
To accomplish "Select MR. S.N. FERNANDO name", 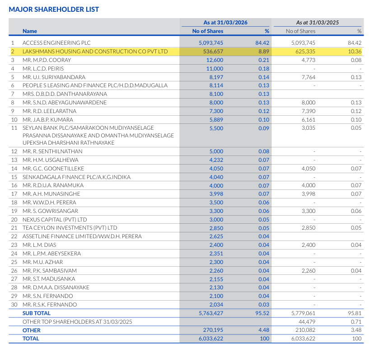I will pos(47,296).
